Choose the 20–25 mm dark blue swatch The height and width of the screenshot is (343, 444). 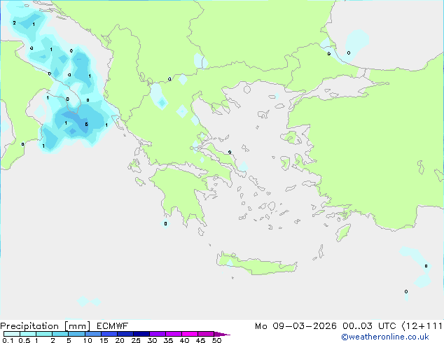[125, 334]
